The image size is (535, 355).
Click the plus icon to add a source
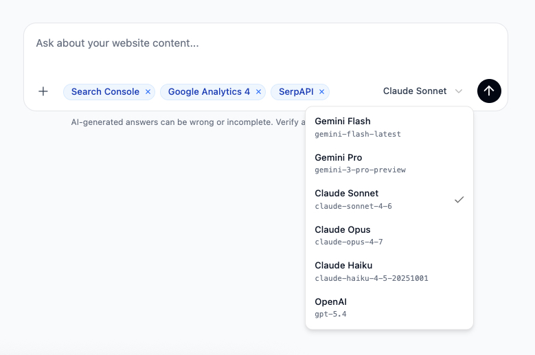pos(43,91)
